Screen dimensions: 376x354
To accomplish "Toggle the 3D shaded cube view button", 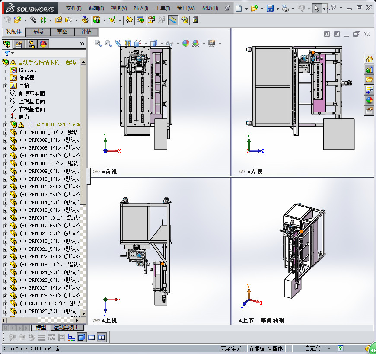I will click(x=82, y=337).
